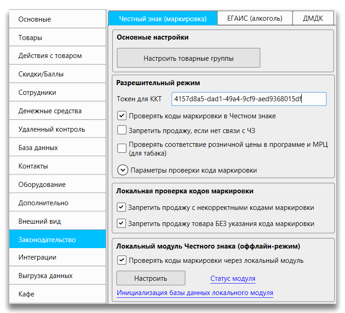Viewport: 345px width, 313px height.
Task: Select Интеграции in the sidebar
Action: (x=57, y=257)
